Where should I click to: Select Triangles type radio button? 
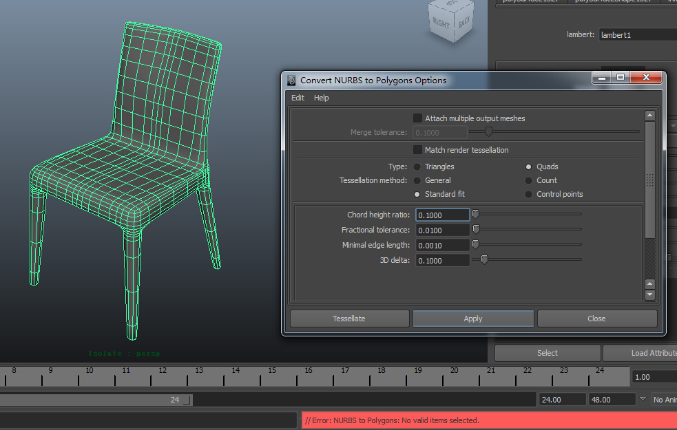pyautogui.click(x=417, y=167)
